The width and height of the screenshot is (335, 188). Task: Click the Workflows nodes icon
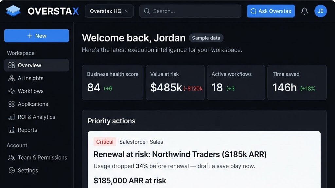(x=11, y=91)
